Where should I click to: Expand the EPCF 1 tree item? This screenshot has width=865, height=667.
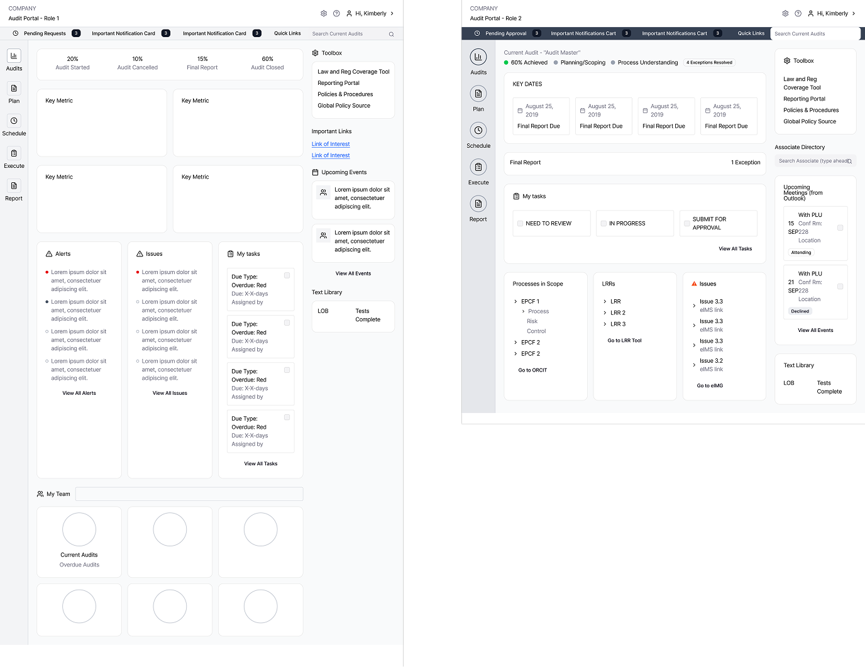(x=515, y=302)
